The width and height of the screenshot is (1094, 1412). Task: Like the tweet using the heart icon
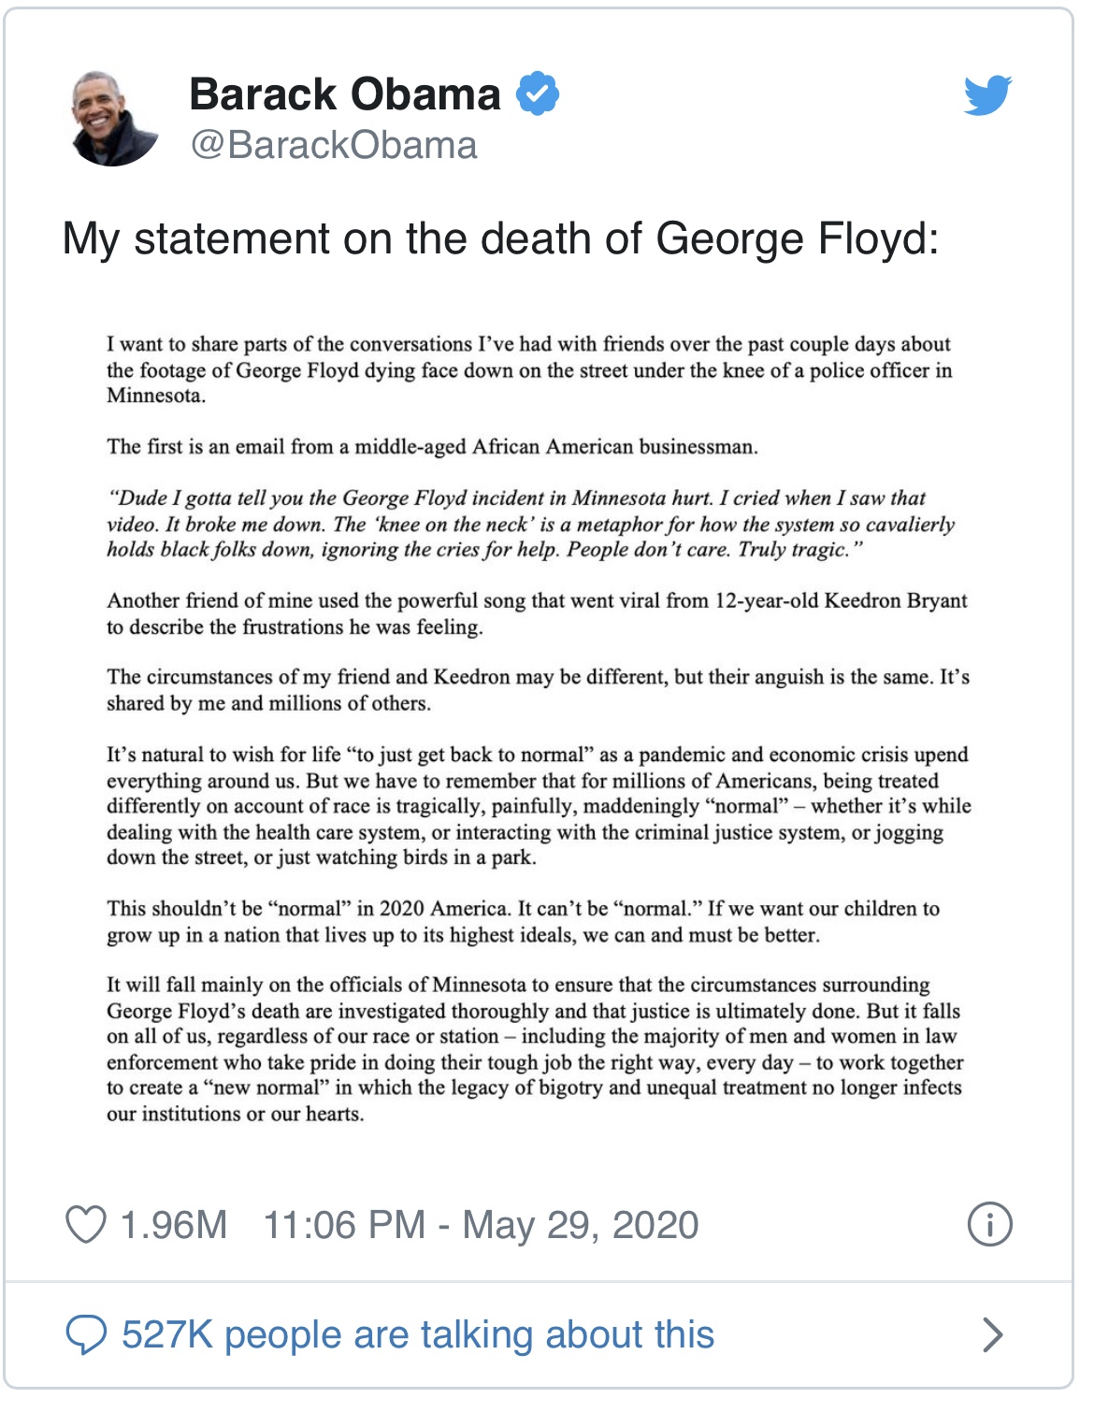[x=86, y=1225]
